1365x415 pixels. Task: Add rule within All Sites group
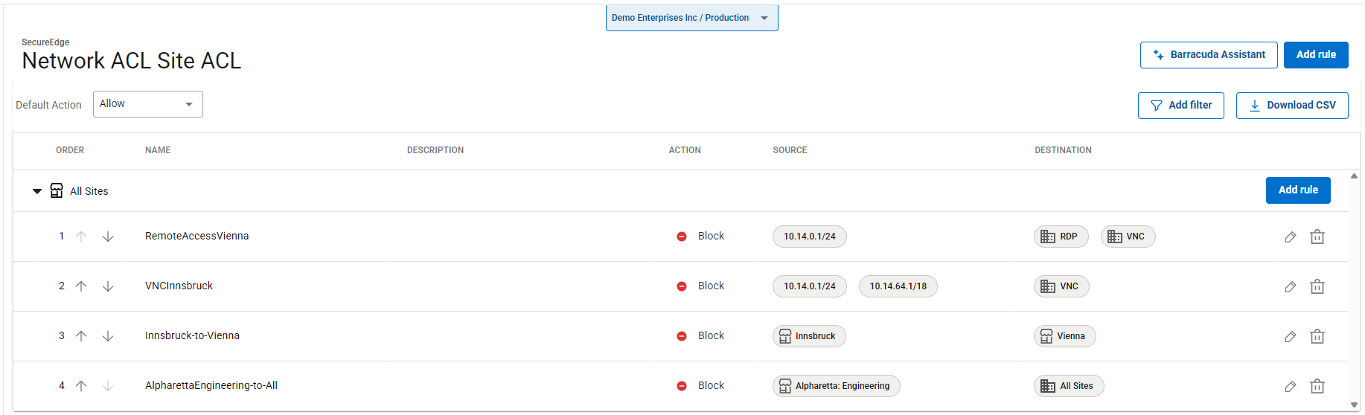(1297, 190)
